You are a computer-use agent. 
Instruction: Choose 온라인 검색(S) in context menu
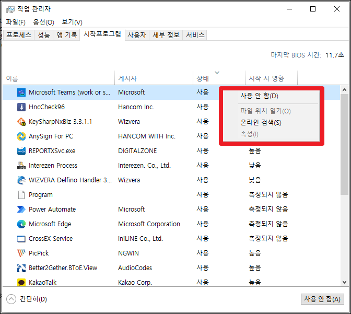271,122
